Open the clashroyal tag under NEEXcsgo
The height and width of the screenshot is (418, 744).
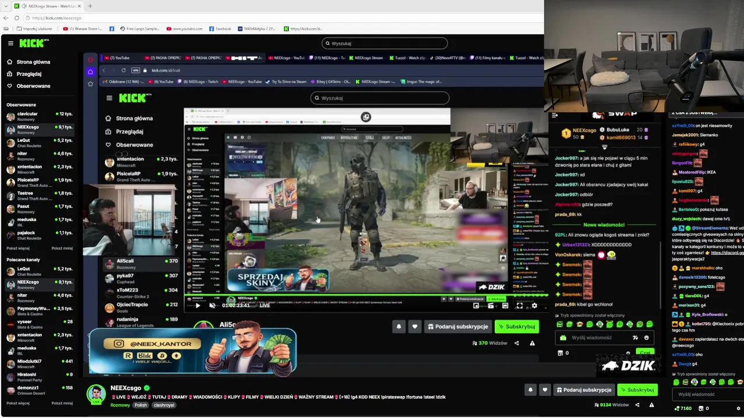164,405
